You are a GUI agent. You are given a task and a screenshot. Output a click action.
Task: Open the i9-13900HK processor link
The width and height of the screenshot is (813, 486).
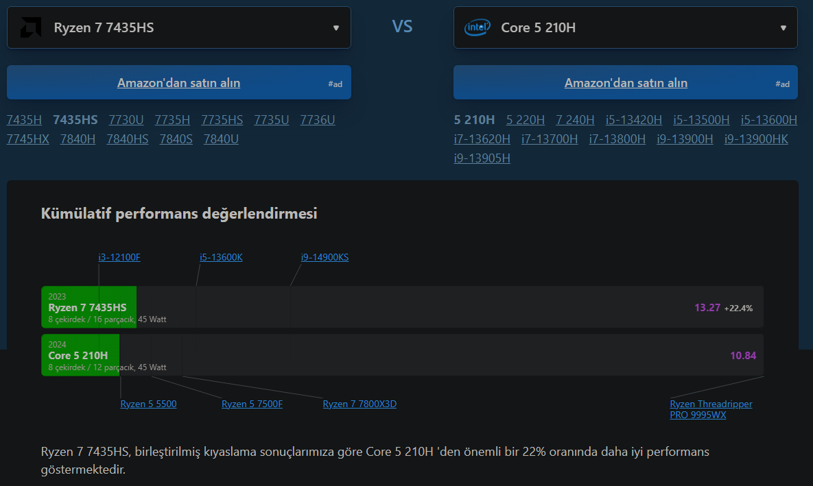(756, 139)
